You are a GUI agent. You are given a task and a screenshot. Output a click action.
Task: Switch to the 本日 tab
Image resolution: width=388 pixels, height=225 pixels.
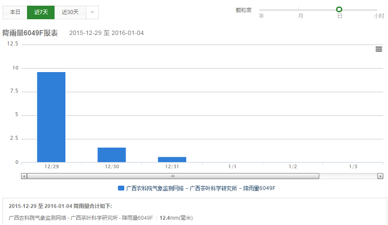pos(15,12)
